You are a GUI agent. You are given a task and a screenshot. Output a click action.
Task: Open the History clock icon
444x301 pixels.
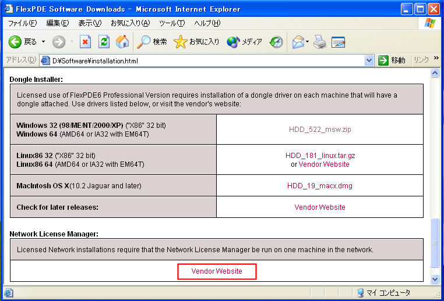point(276,42)
